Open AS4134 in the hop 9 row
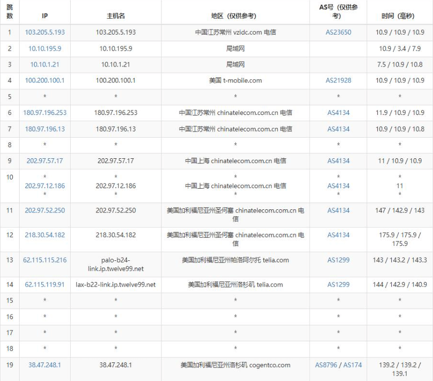Image resolution: width=433 pixels, height=381 pixels. point(338,161)
